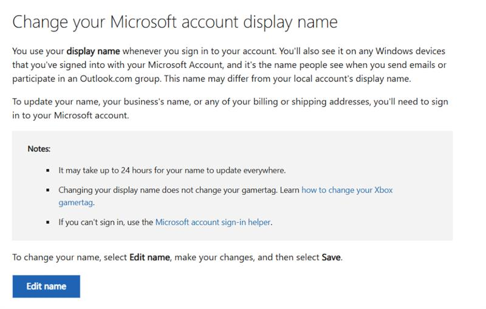The height and width of the screenshot is (309, 486).
Task: Click the sentence 'To change your name, select'
Action: coord(70,257)
